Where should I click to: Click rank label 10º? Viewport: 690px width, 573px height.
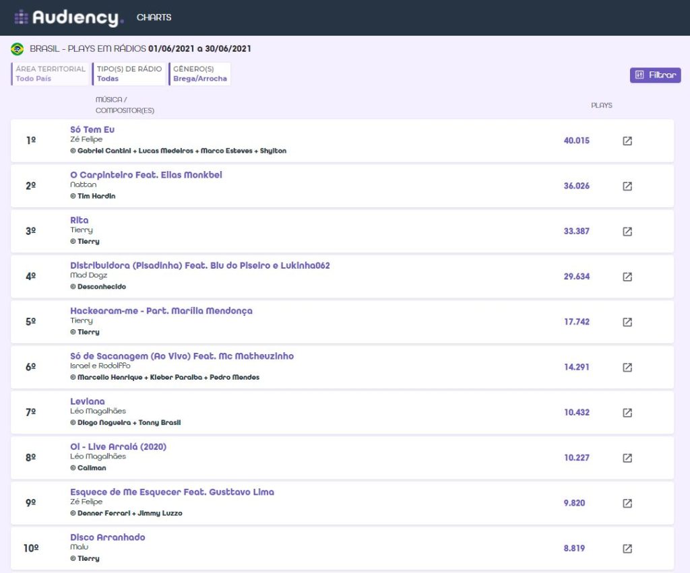(x=31, y=548)
